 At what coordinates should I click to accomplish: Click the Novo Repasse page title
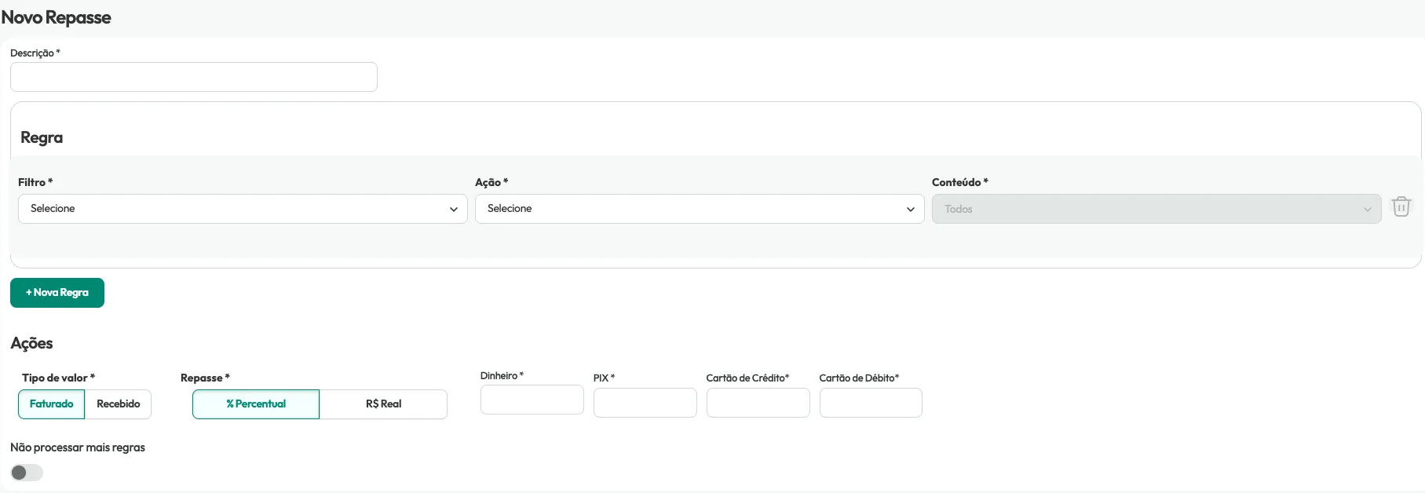(x=57, y=17)
